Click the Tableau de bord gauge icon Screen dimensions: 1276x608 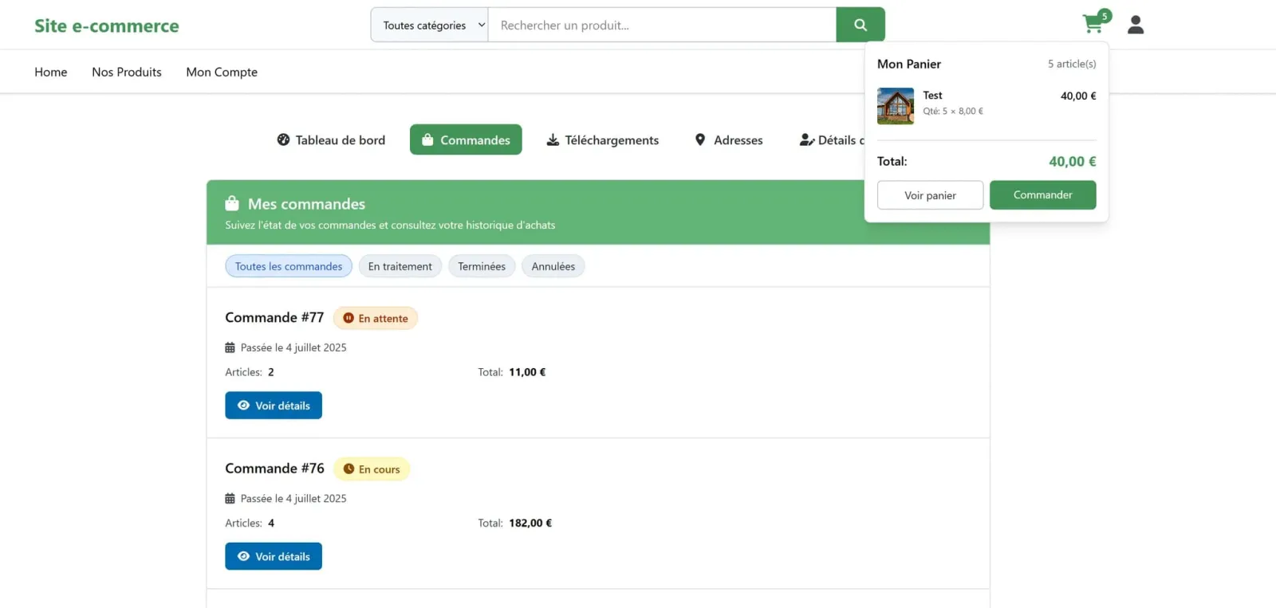pos(283,140)
